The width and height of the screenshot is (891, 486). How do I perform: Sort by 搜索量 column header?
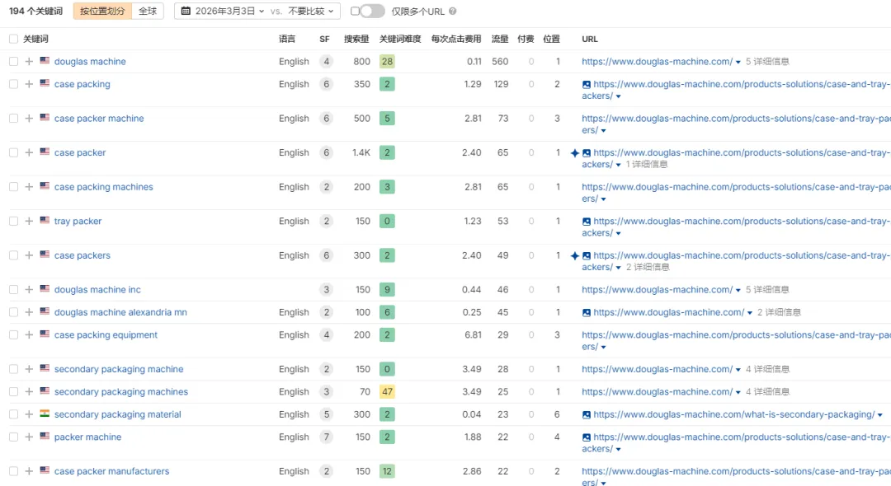pyautogui.click(x=356, y=40)
